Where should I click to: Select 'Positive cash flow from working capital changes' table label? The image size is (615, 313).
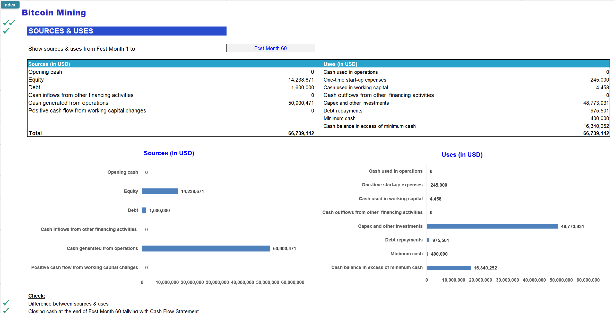point(87,110)
